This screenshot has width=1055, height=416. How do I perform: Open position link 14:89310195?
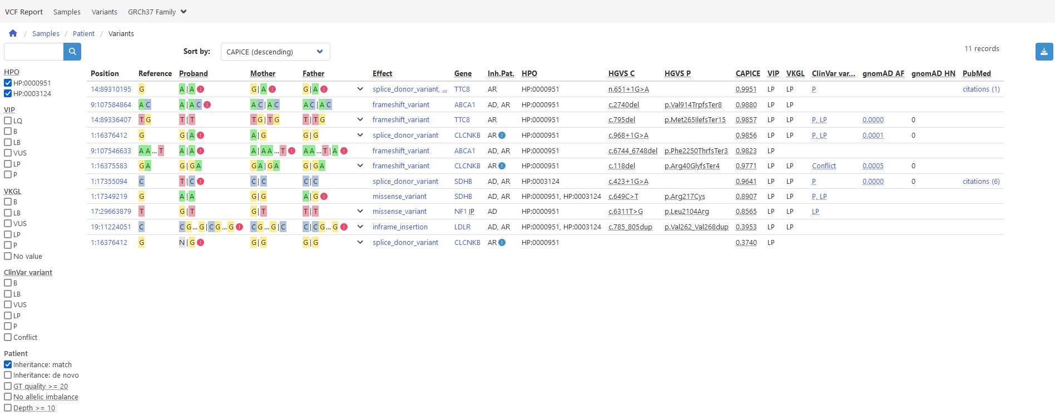point(111,89)
